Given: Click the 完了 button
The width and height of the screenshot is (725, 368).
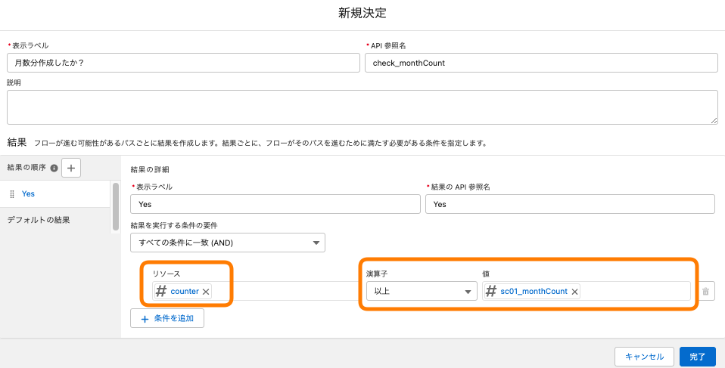Looking at the screenshot, I should point(698,357).
